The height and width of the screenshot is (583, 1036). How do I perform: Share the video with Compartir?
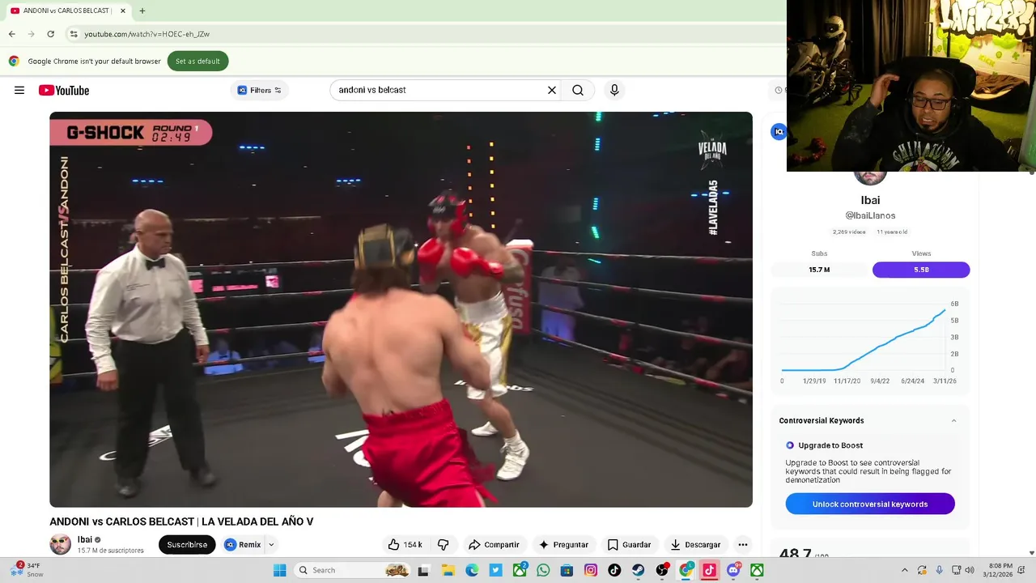(494, 545)
